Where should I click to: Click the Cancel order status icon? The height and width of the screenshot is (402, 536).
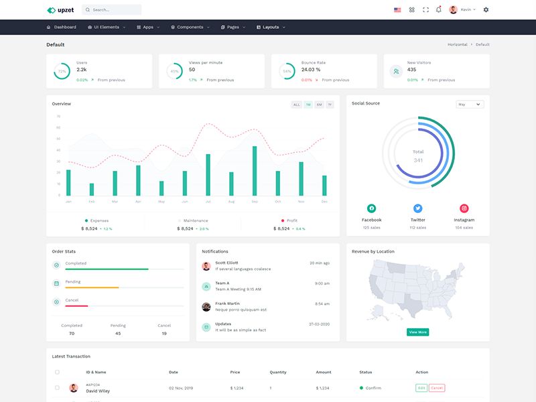[57, 302]
